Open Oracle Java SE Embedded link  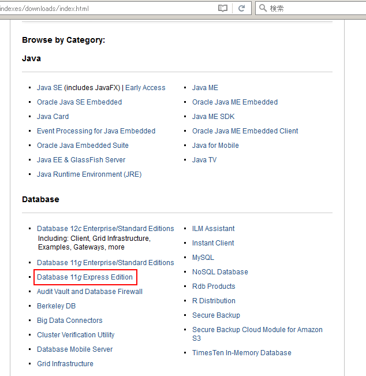pyautogui.click(x=79, y=102)
